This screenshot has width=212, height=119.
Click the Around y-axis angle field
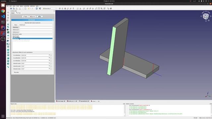pyautogui.click(x=35, y=66)
